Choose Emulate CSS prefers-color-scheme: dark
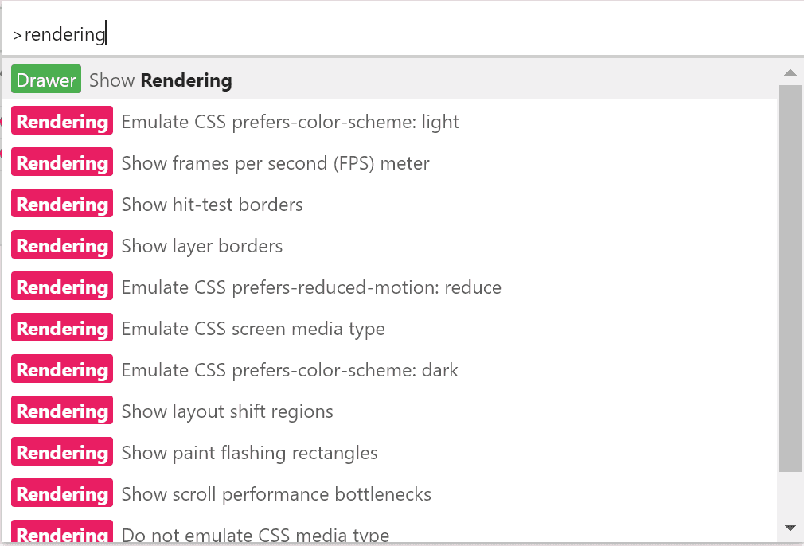Screen dimensions: 804x546 (290, 370)
